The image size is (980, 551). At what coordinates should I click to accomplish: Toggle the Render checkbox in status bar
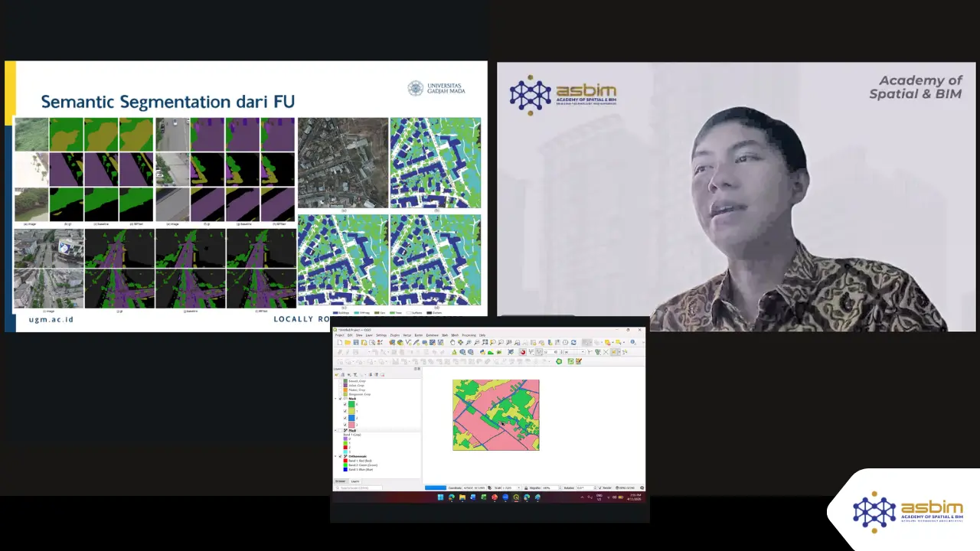[x=601, y=487]
